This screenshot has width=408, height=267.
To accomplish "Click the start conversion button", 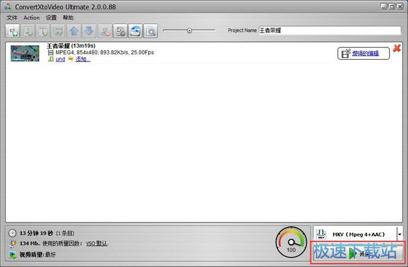I will 358,252.
